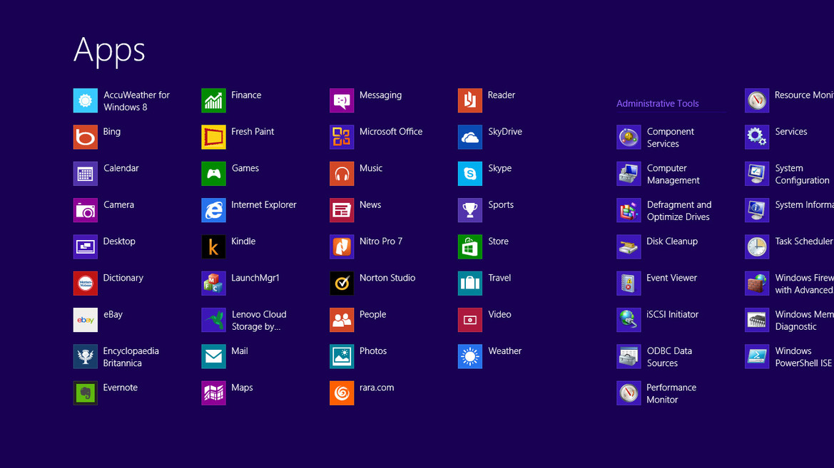The image size is (834, 468).
Task: Click the Microsoft Office icon
Action: (342, 137)
